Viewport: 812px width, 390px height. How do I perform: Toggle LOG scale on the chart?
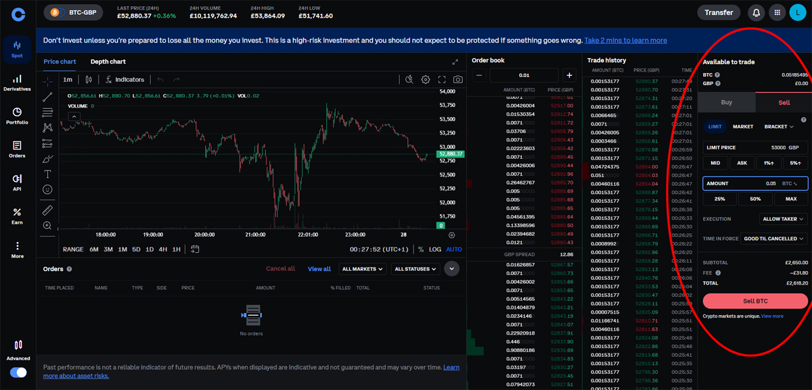(x=434, y=249)
